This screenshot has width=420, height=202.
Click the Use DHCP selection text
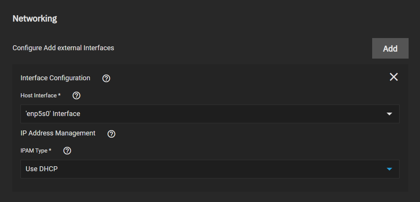click(41, 169)
